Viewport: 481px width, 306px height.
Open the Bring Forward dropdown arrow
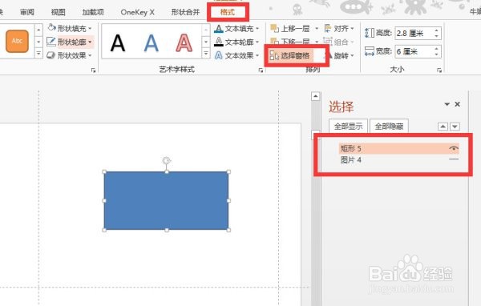click(x=317, y=29)
